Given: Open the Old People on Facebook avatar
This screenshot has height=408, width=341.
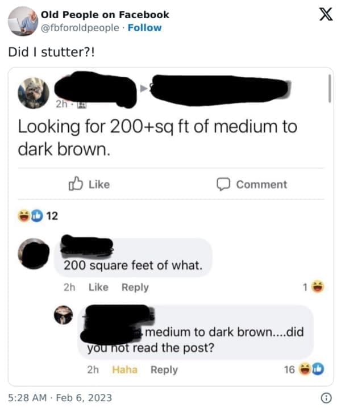Looking at the screenshot, I should pos(23,21).
